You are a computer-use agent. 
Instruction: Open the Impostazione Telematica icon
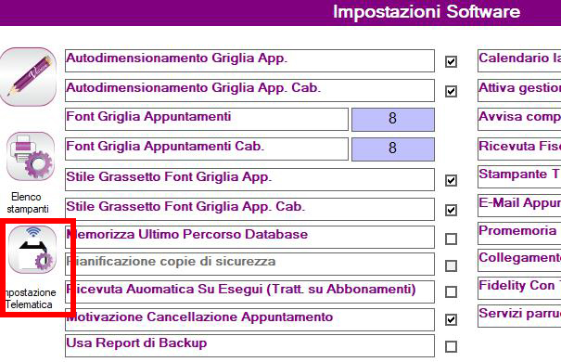coord(32,250)
